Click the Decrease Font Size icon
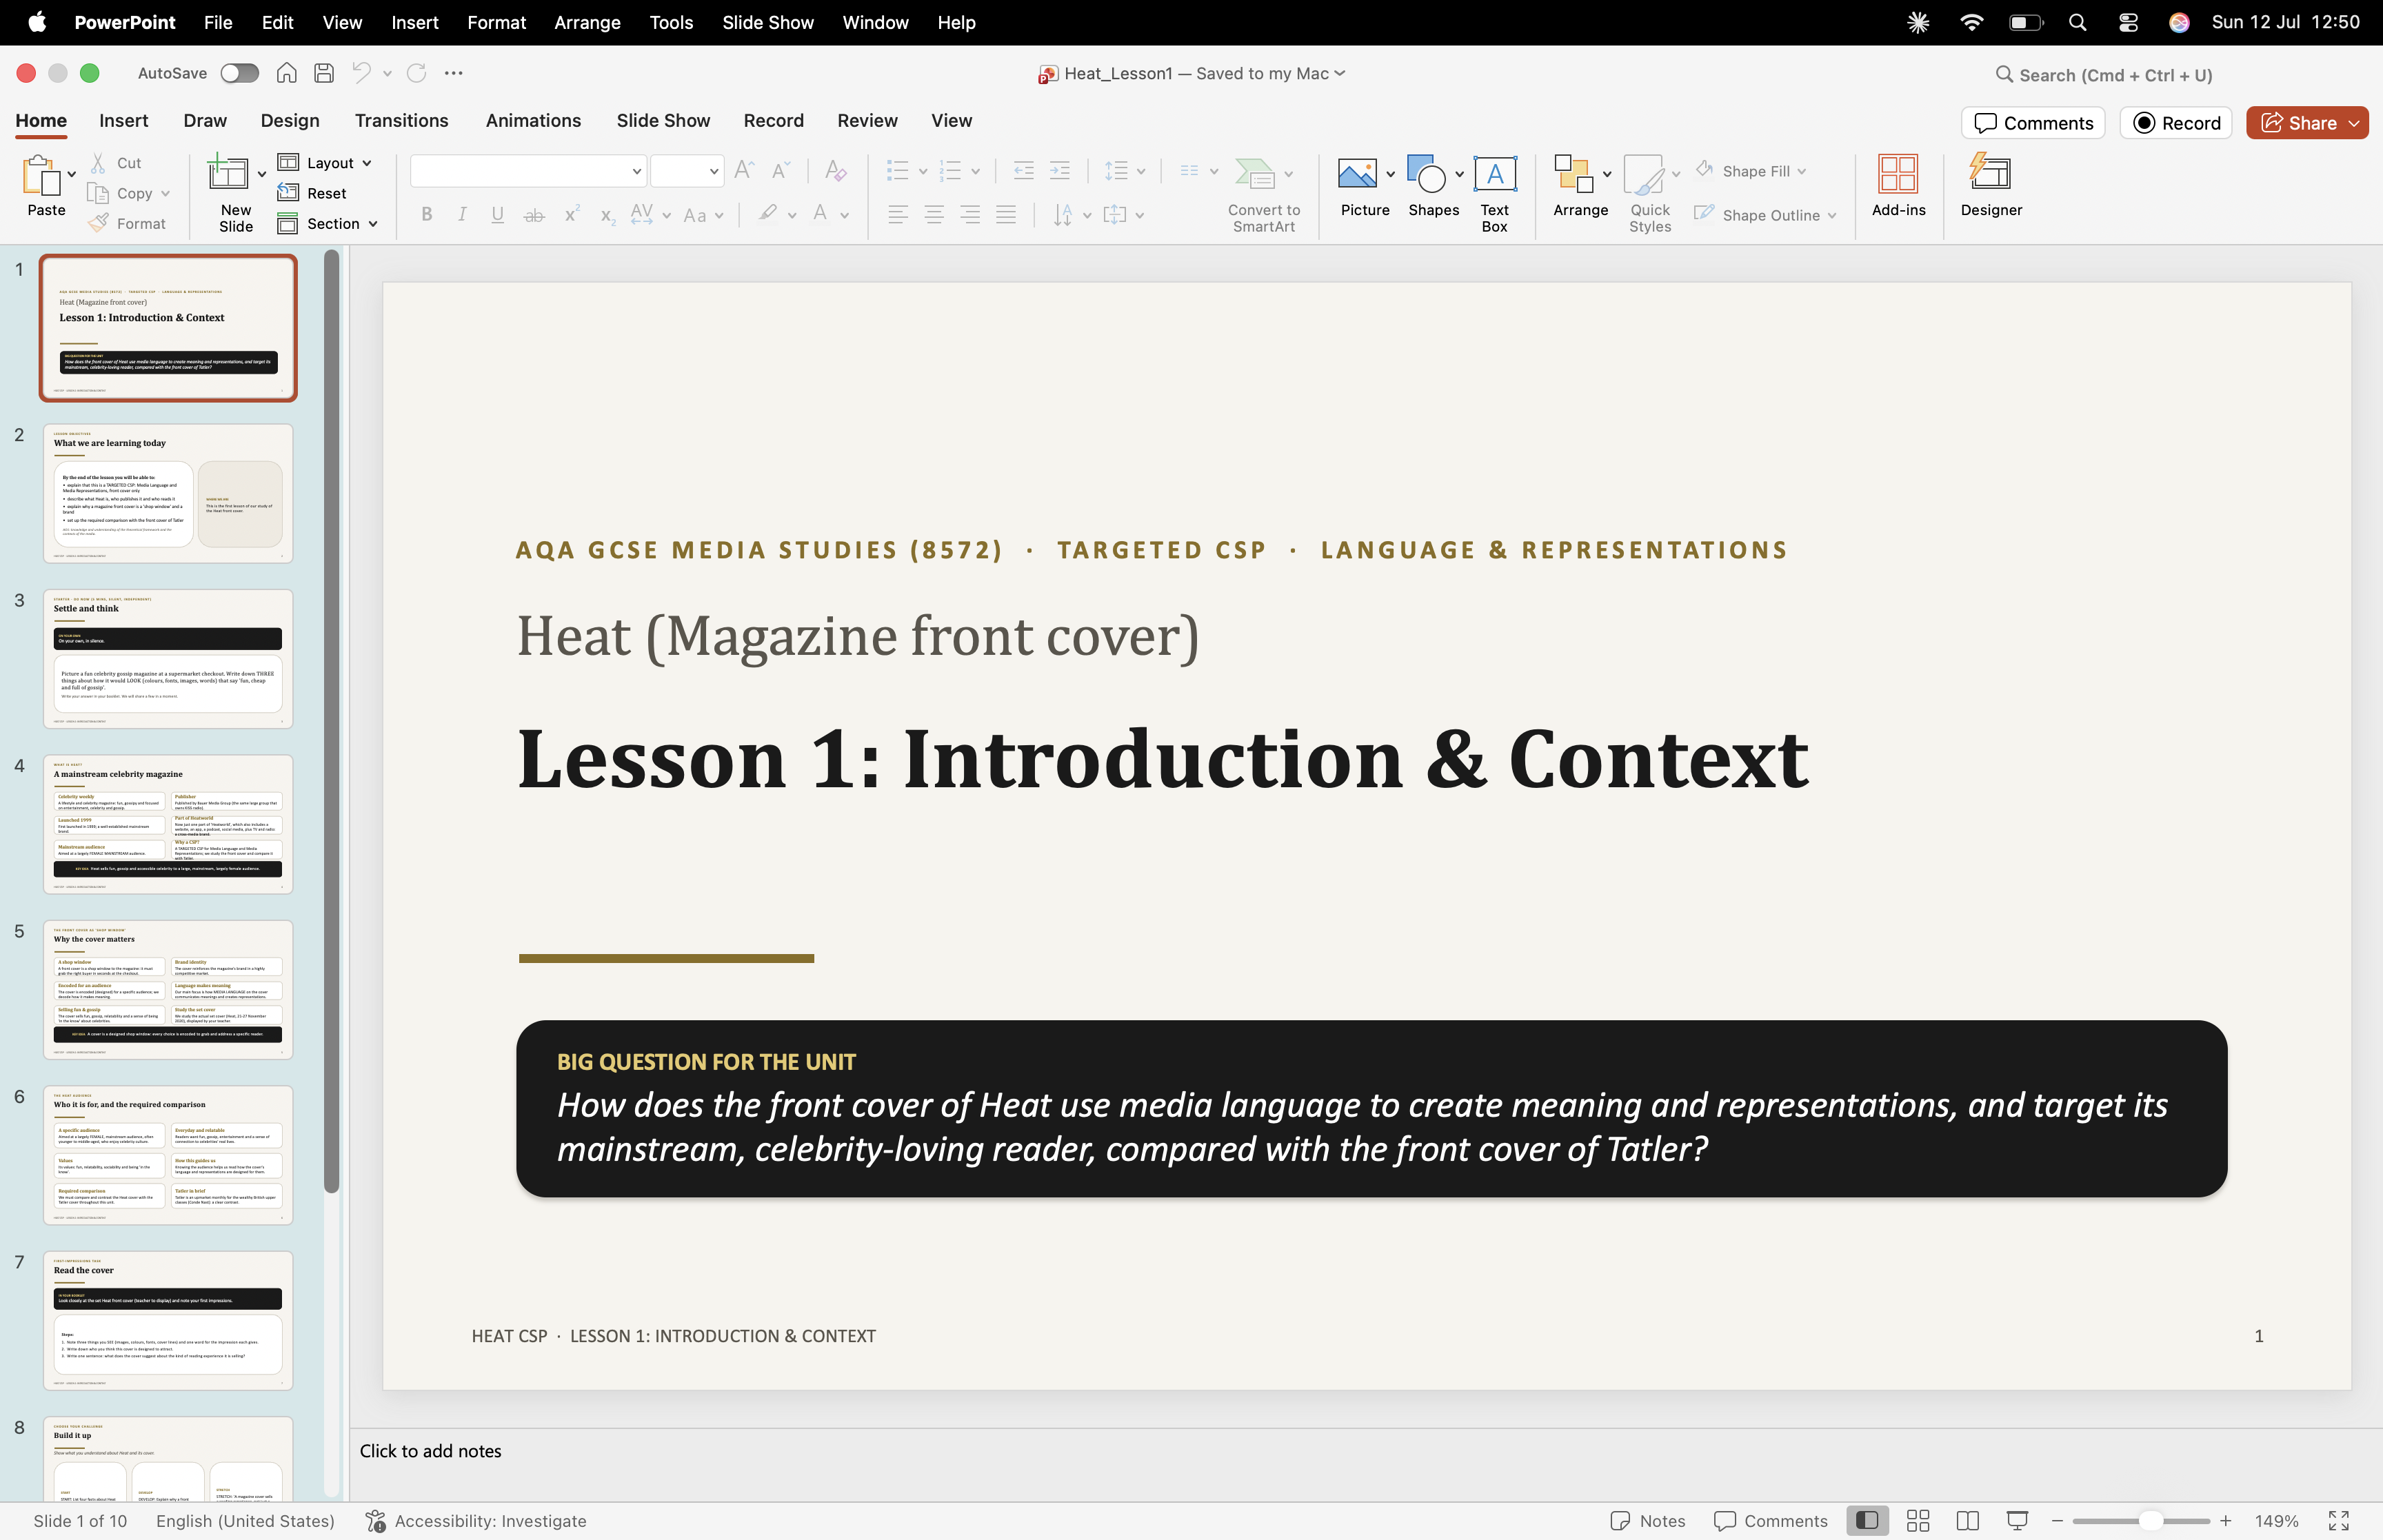The image size is (2383, 1540). [x=780, y=170]
